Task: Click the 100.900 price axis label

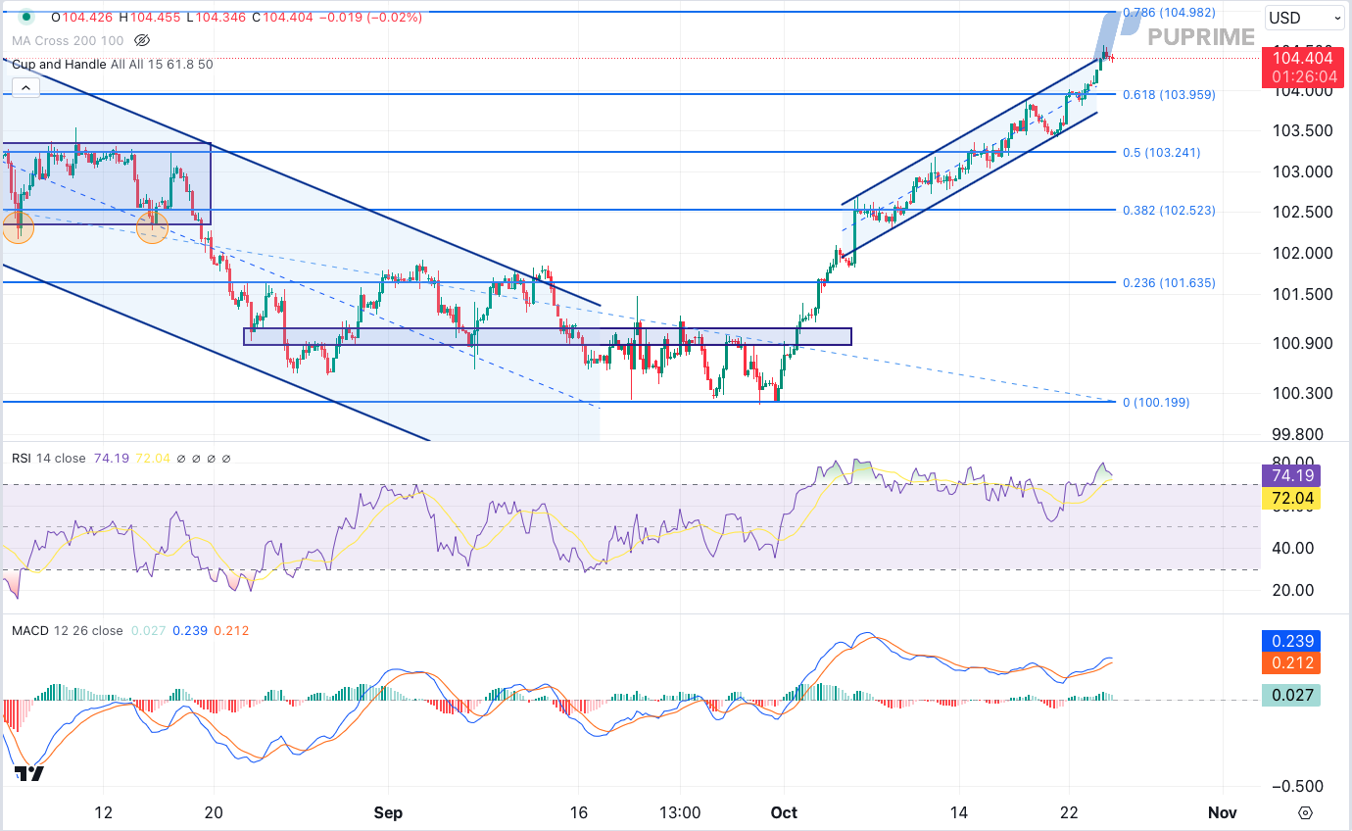Action: (1301, 343)
